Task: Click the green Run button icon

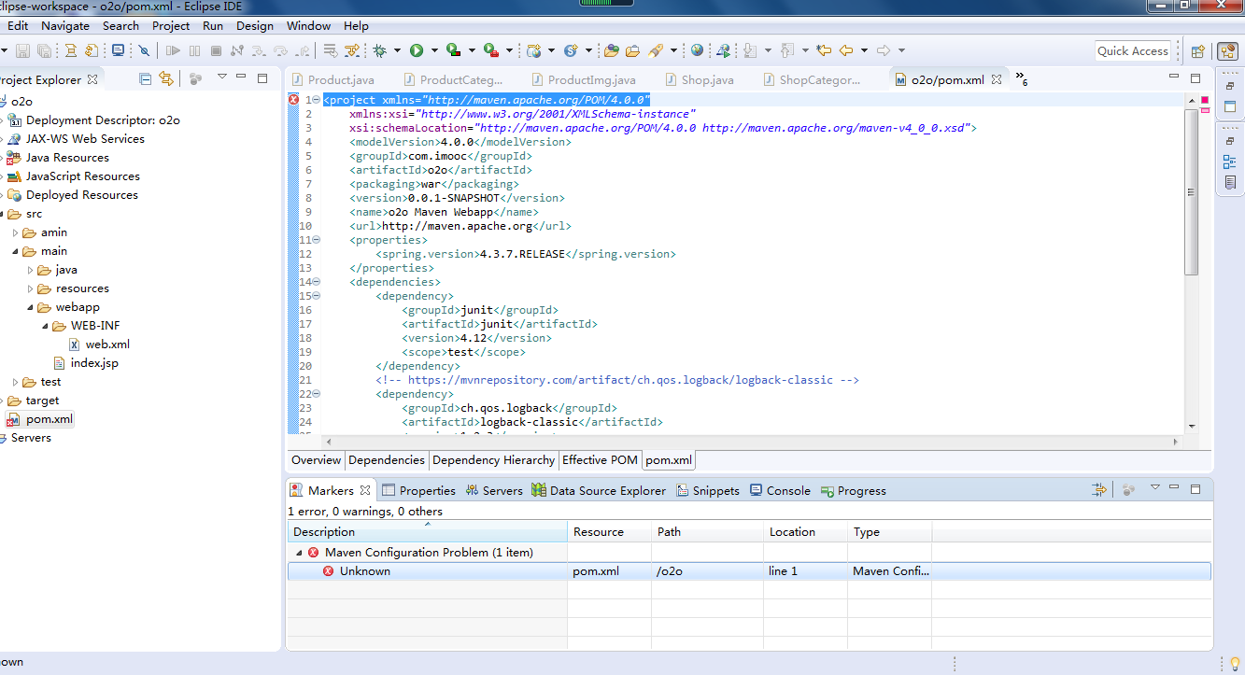Action: (416, 50)
